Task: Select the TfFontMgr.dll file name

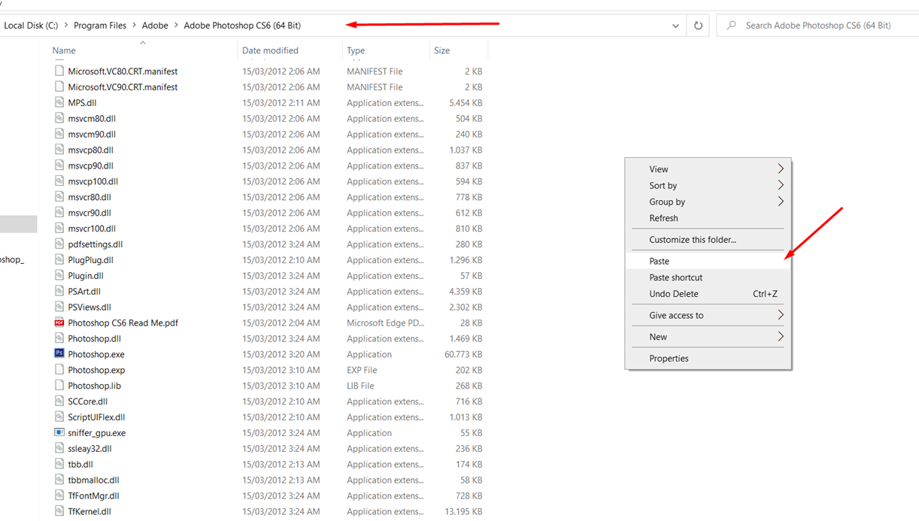Action: tap(93, 496)
